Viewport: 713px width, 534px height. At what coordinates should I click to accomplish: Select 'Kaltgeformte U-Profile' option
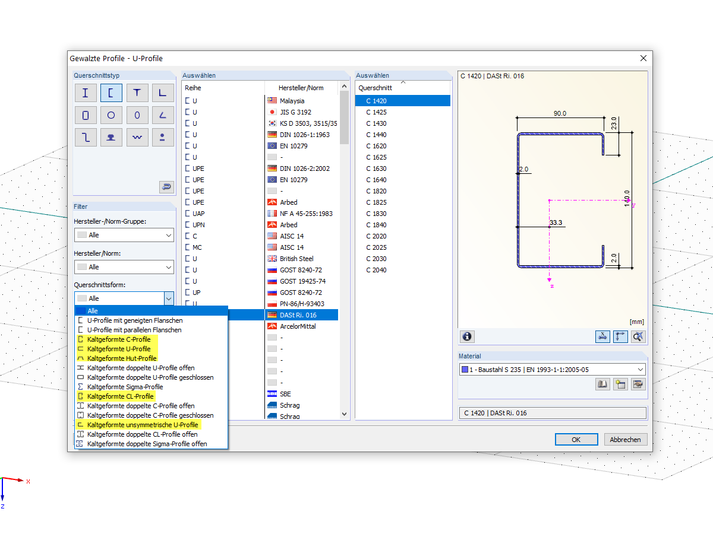[151, 349]
